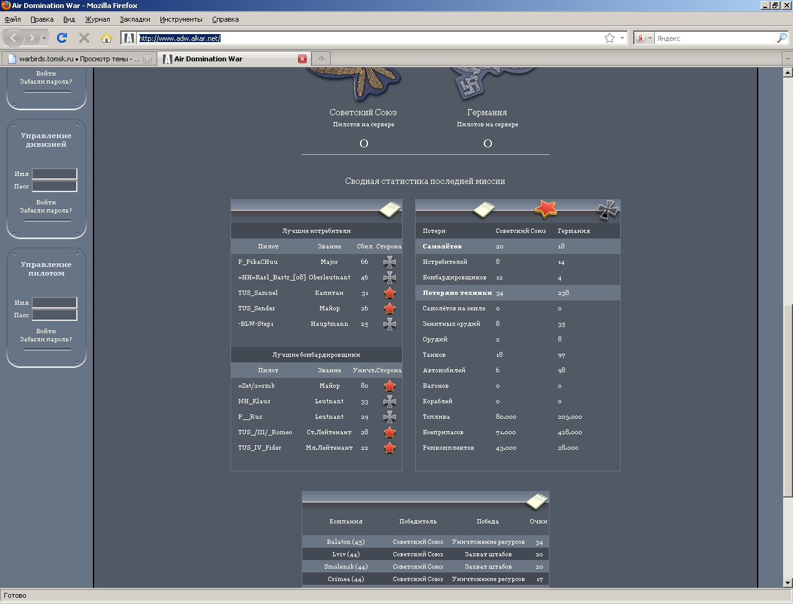This screenshot has width=793, height=604.
Task: Go to the browser home page icon
Action: pos(107,38)
